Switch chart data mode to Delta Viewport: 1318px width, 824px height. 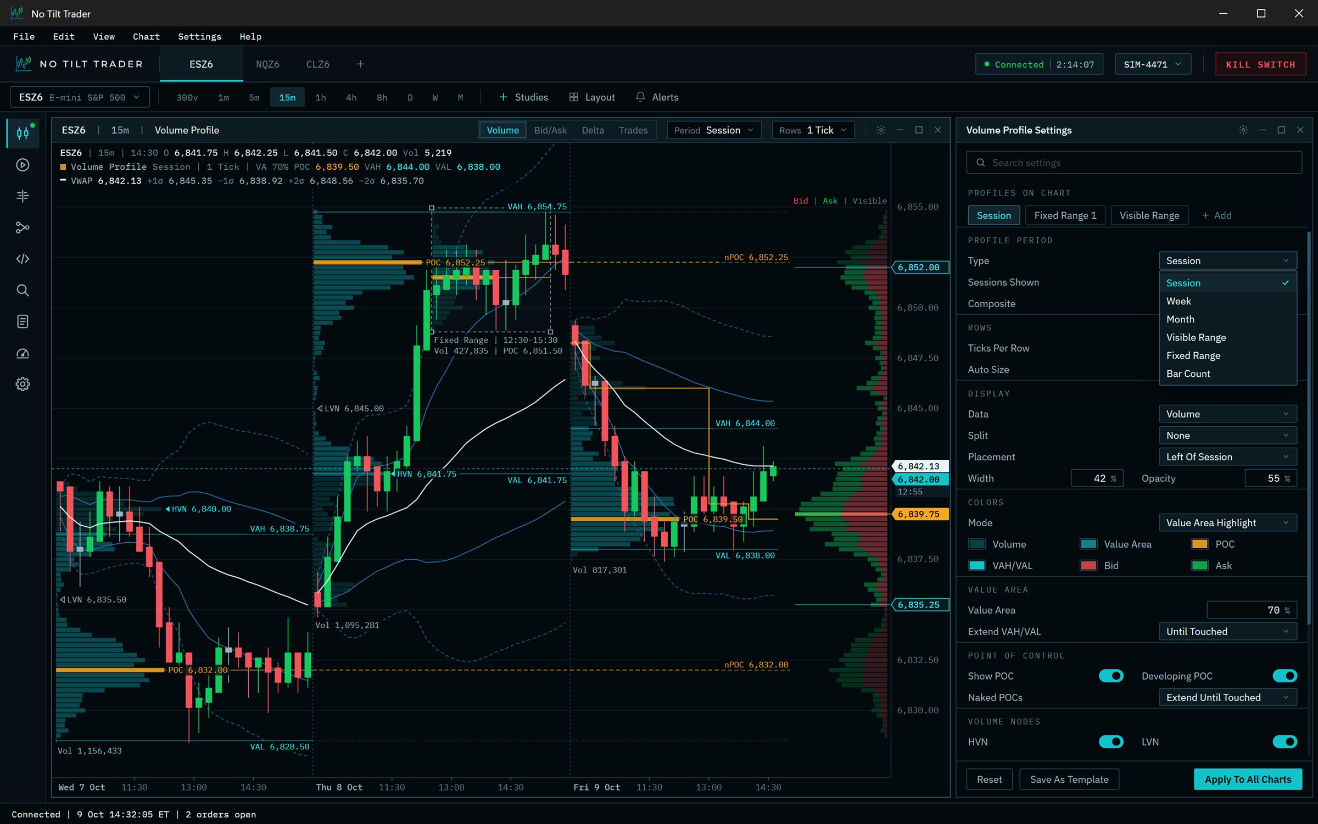593,130
